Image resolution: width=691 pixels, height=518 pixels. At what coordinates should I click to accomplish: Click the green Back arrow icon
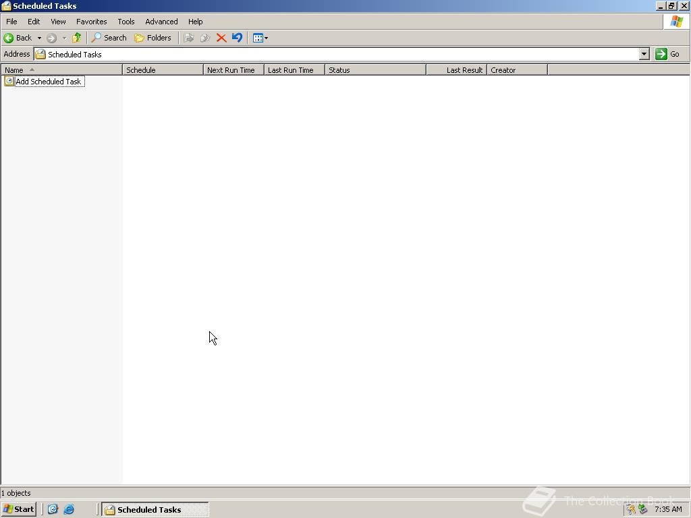coord(8,38)
